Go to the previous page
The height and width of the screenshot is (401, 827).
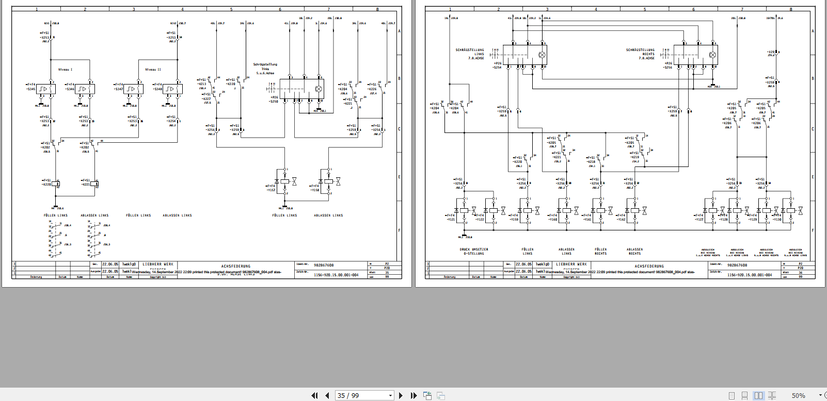click(x=327, y=395)
